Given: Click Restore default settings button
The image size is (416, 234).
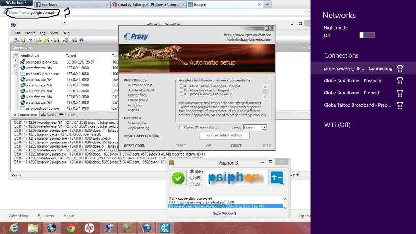Looking at the screenshot, I should click(224, 135).
